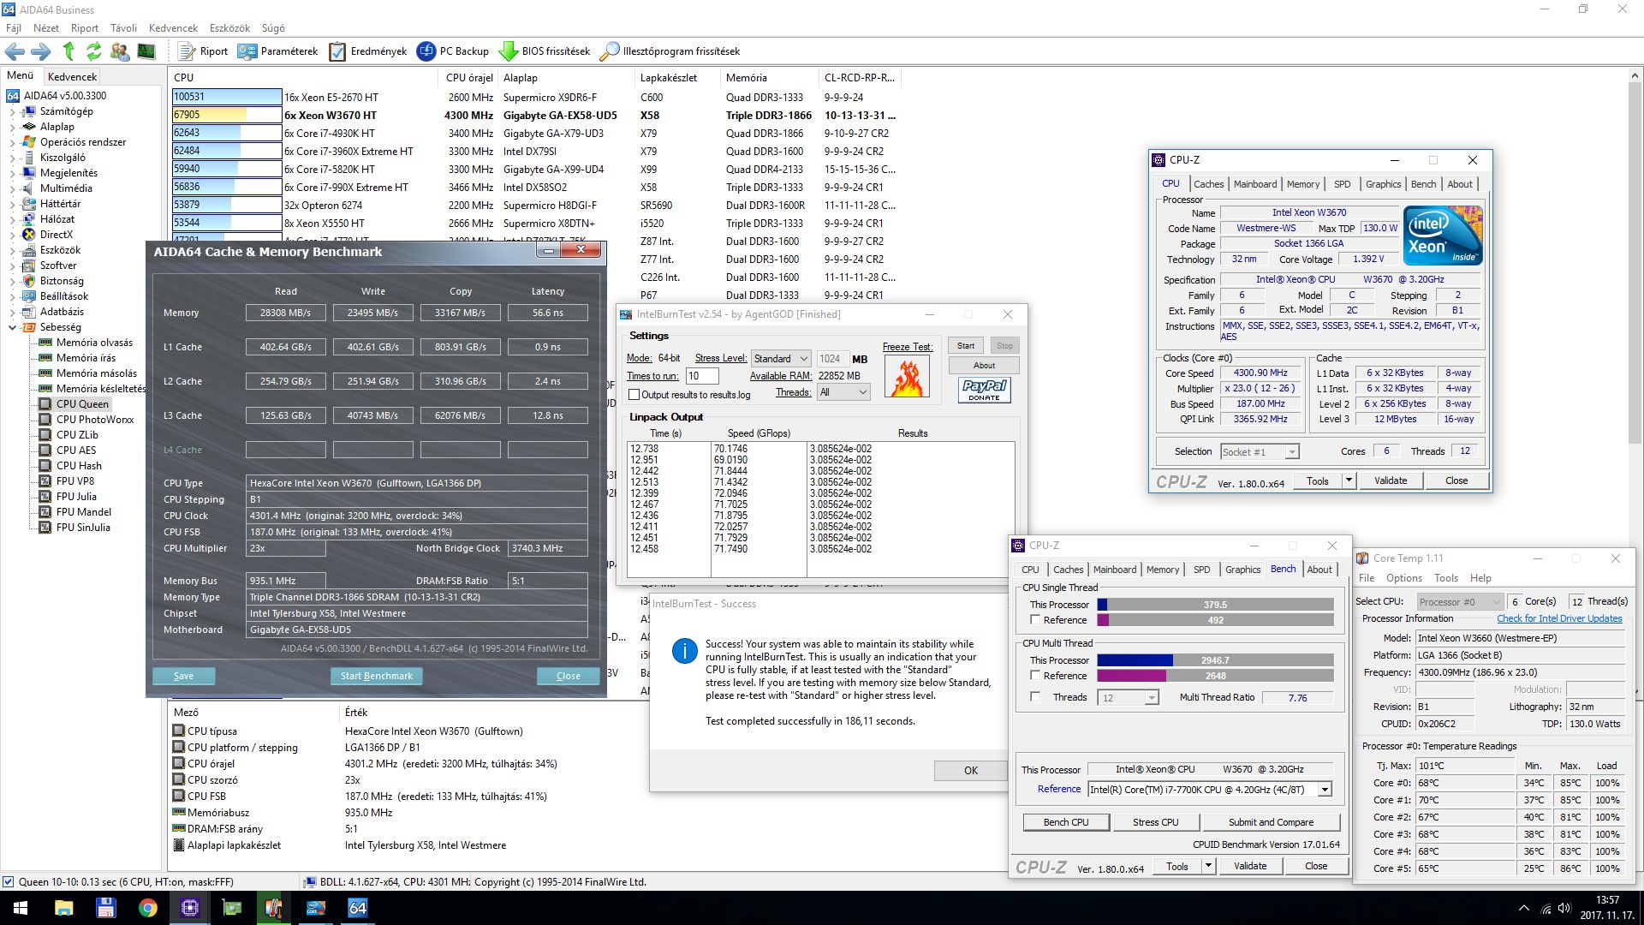Screen dimensions: 1644x925
Task: Toggle the Threads checkbox in CPU-Z Bench
Action: (1035, 697)
